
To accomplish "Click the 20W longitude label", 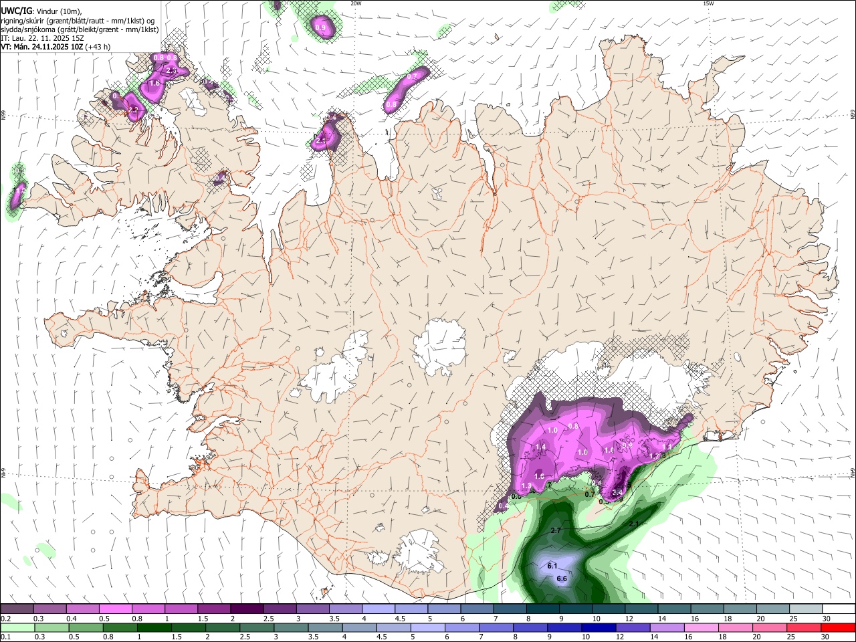I will (x=356, y=3).
